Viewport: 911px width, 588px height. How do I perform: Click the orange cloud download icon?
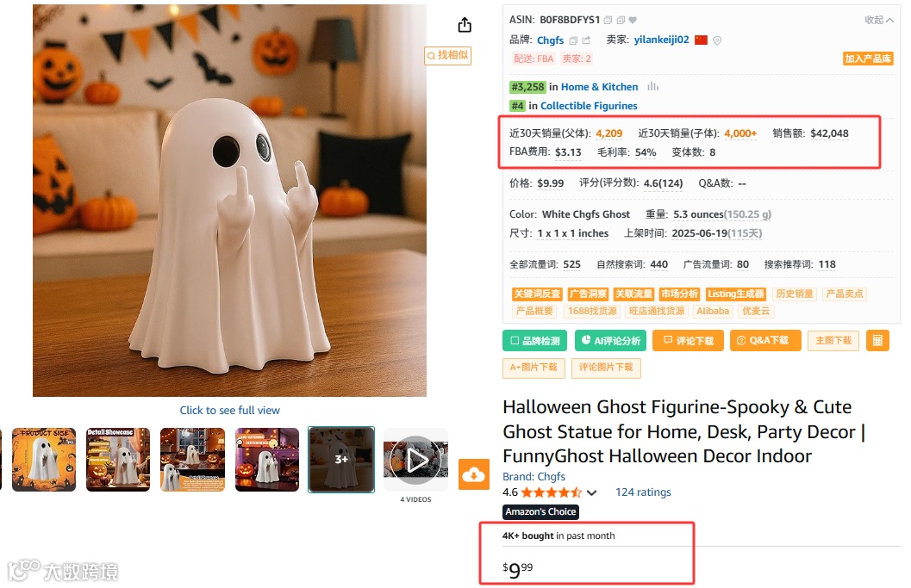(473, 474)
